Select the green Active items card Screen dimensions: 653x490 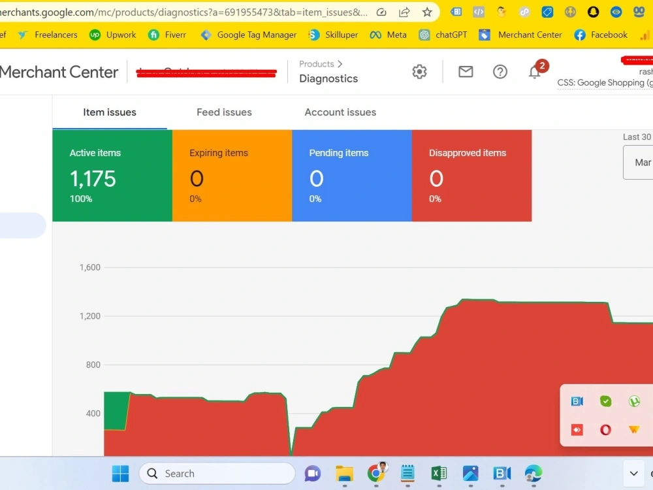click(x=112, y=175)
